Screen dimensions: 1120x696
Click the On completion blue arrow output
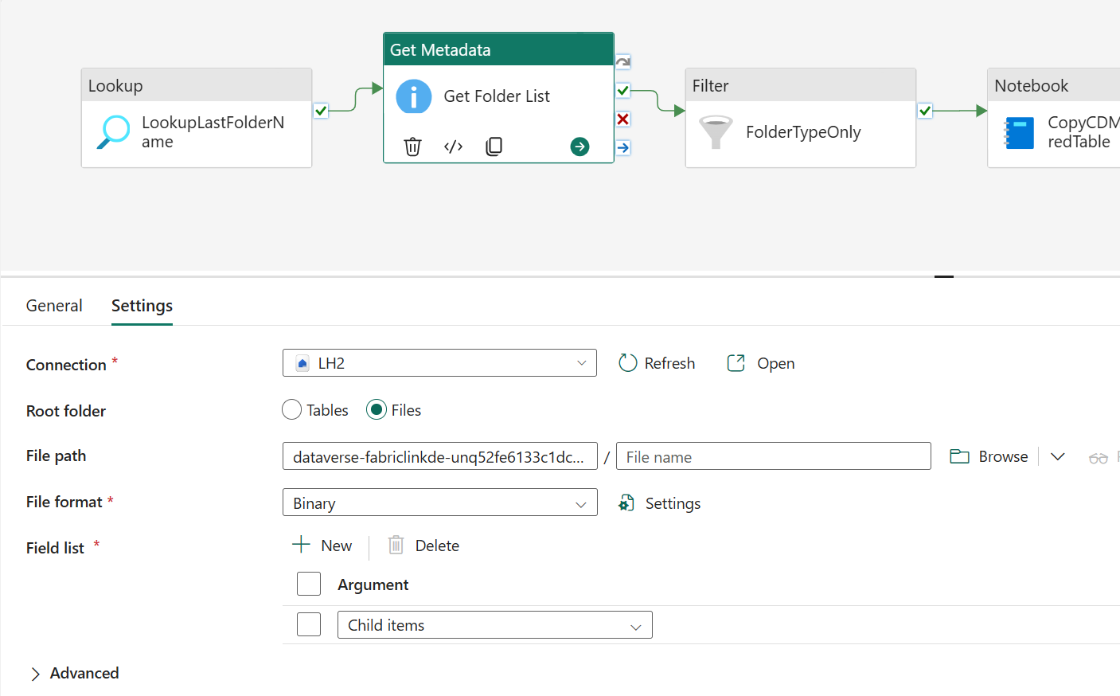point(622,147)
